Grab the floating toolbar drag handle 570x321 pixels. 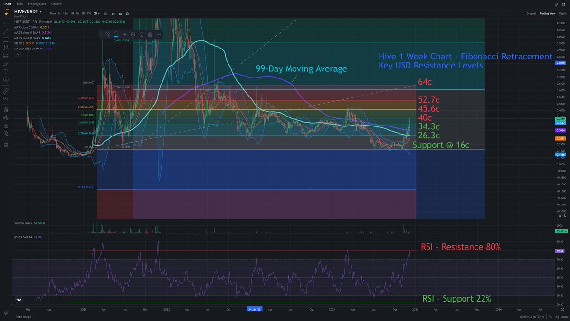tap(101, 34)
